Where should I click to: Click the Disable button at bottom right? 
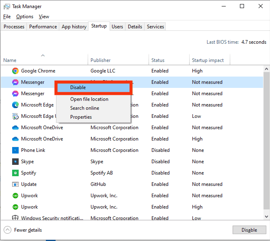[x=249, y=230]
